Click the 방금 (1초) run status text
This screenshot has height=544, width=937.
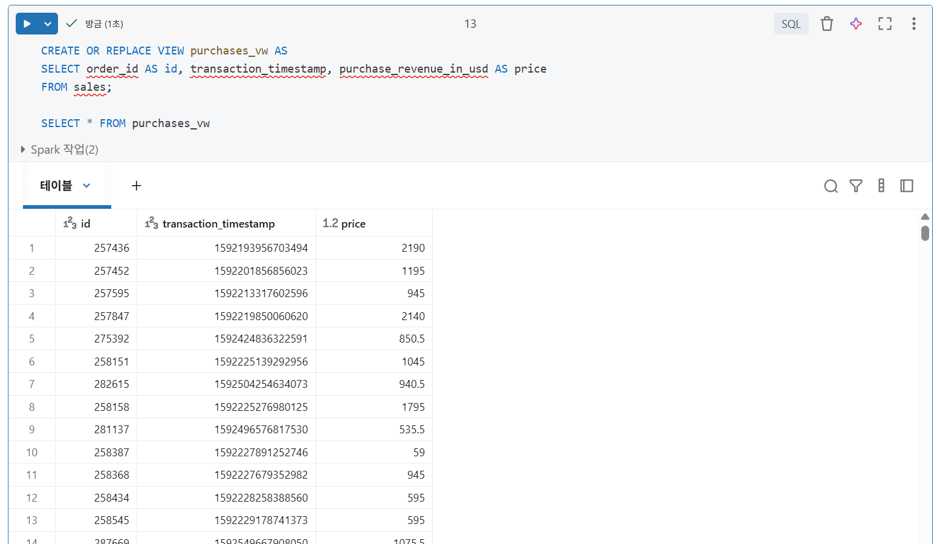pyautogui.click(x=104, y=24)
